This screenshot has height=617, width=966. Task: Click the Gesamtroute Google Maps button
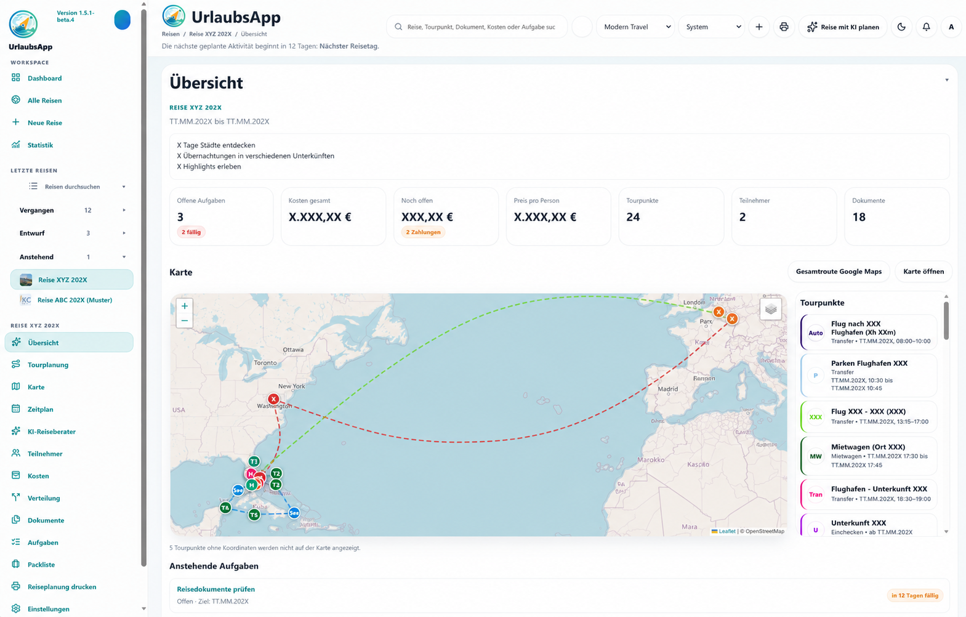click(x=839, y=272)
